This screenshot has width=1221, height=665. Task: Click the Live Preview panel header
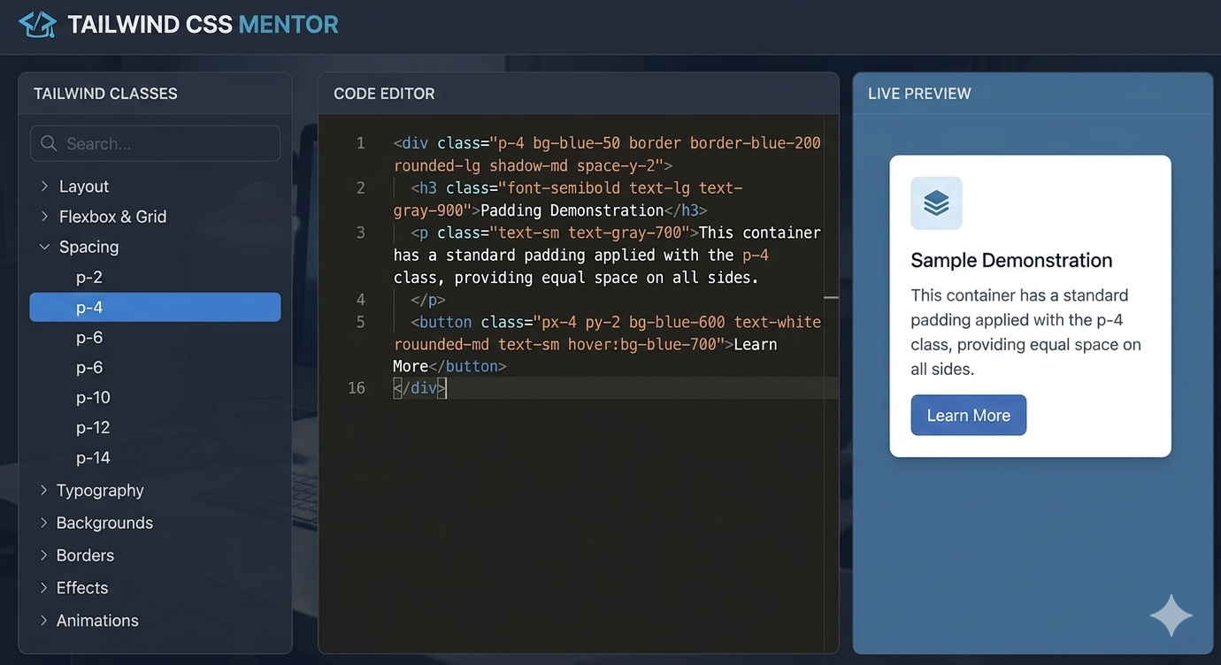tap(919, 94)
